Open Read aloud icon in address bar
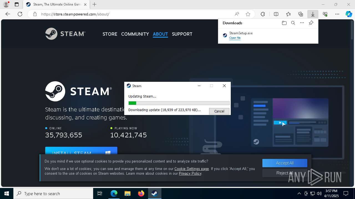Image resolution: width=355 pixels, height=199 pixels. (x=237, y=14)
